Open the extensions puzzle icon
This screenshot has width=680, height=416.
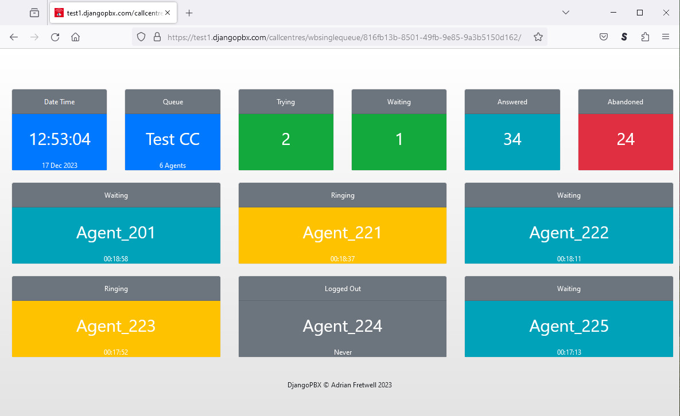click(645, 37)
